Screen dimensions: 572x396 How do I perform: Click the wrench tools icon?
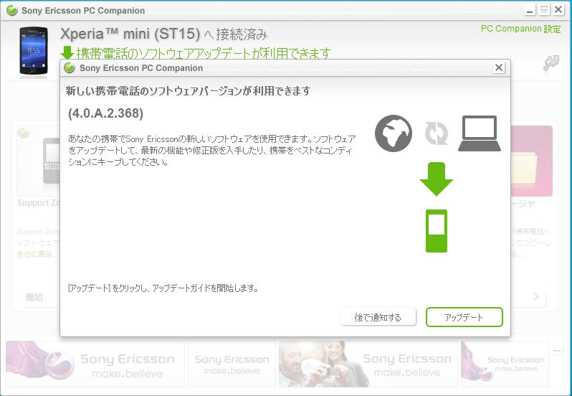[550, 65]
